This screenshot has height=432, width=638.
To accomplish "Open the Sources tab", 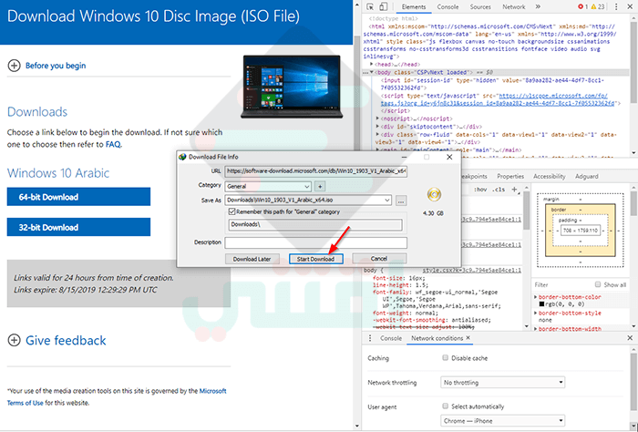I will 480,7.
